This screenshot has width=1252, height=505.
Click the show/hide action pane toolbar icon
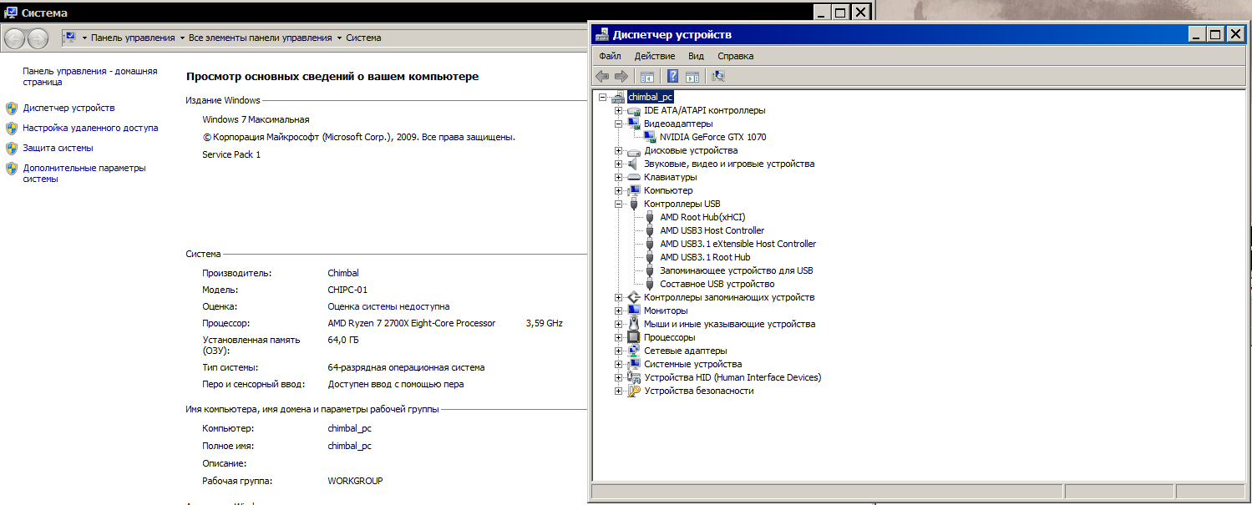(x=692, y=77)
